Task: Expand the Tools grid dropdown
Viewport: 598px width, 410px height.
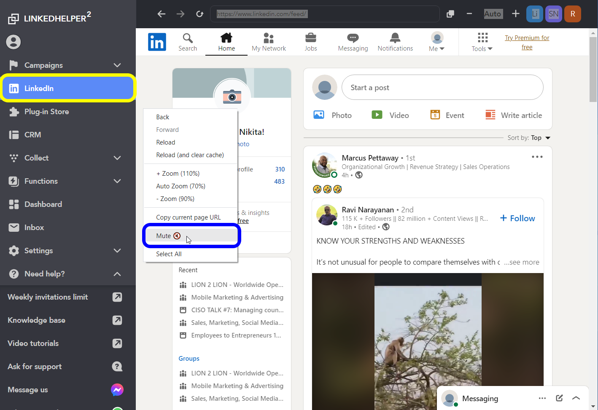Action: pyautogui.click(x=482, y=42)
